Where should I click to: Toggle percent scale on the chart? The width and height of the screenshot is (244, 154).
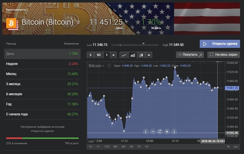point(228,147)
